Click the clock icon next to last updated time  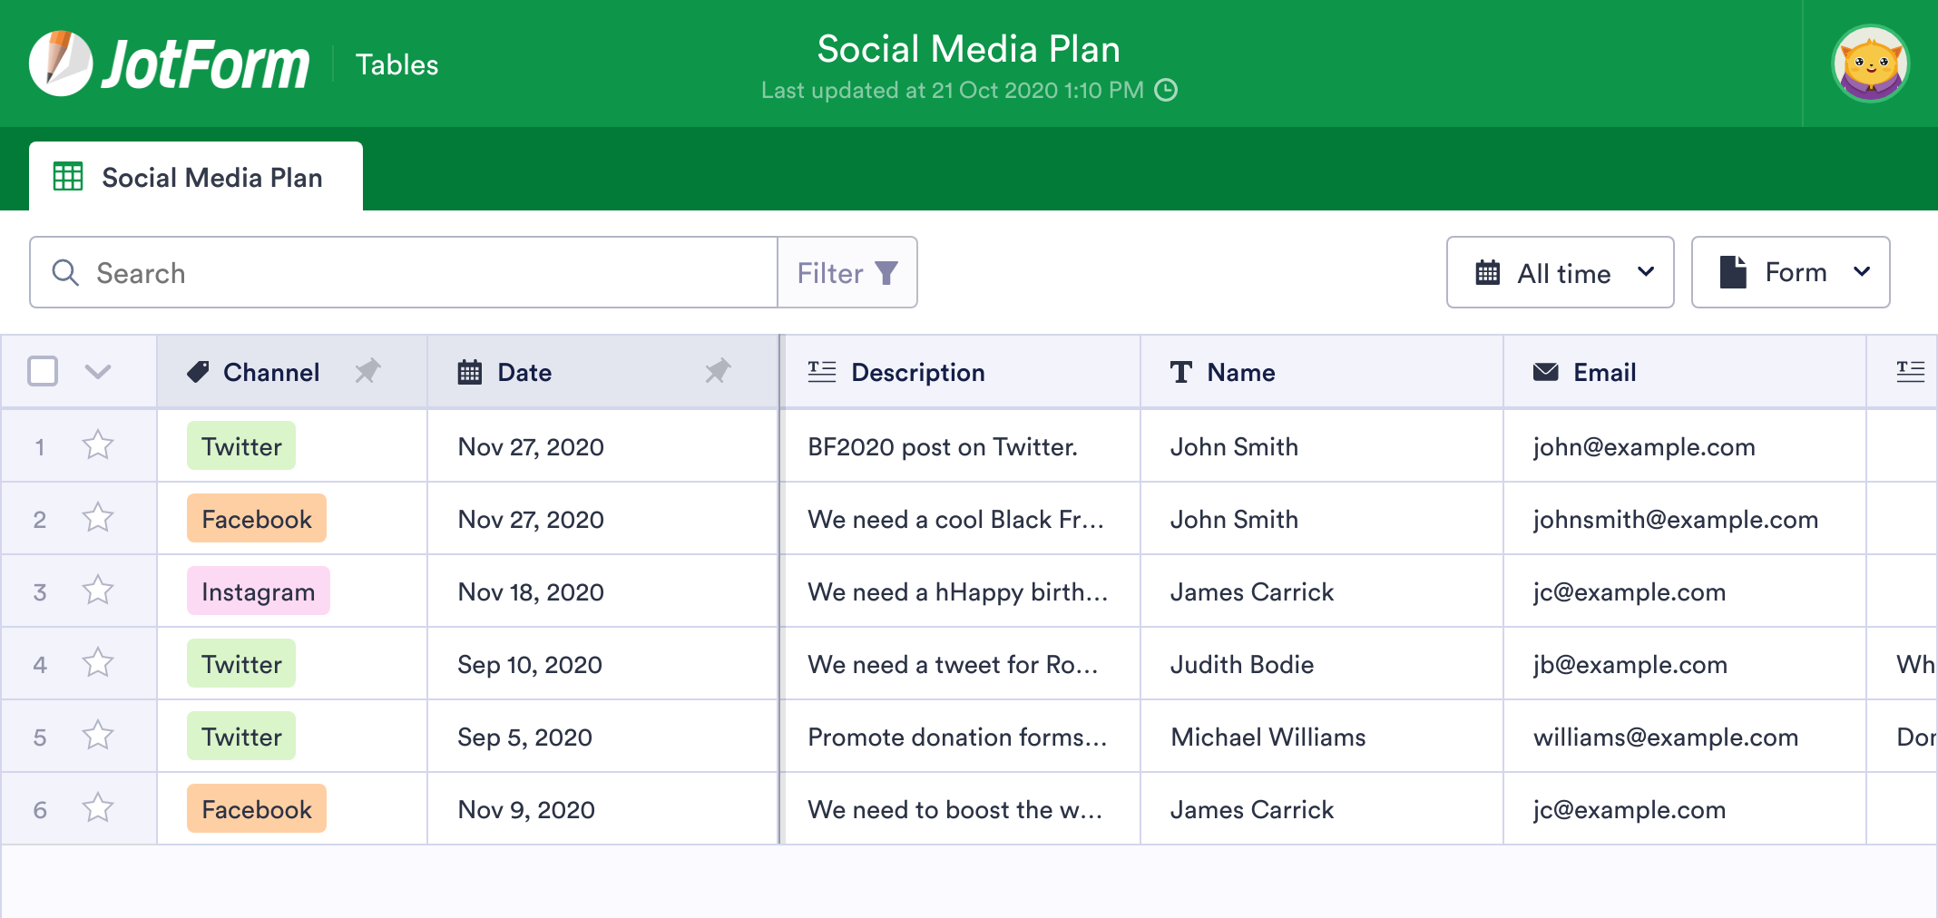click(x=1167, y=90)
